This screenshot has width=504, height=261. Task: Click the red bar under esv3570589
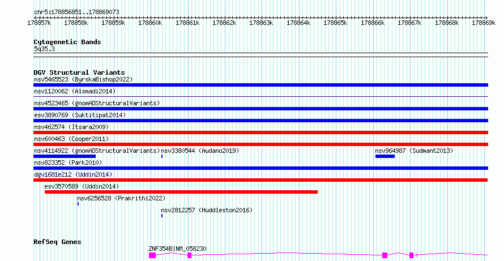pyautogui.click(x=181, y=192)
